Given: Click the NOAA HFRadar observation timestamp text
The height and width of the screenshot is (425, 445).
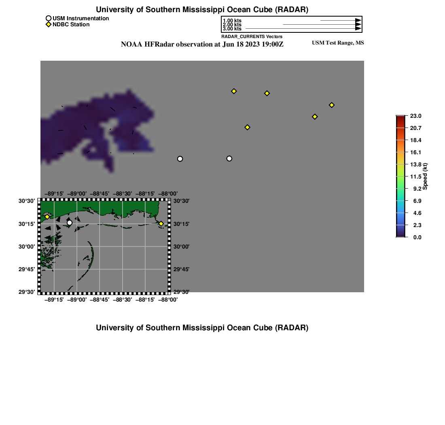Looking at the screenshot, I should tap(202, 44).
